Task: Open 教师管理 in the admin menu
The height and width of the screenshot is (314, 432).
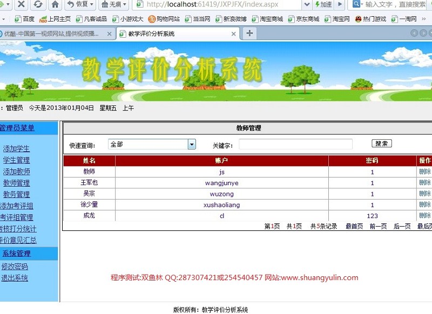Action: coord(16,183)
